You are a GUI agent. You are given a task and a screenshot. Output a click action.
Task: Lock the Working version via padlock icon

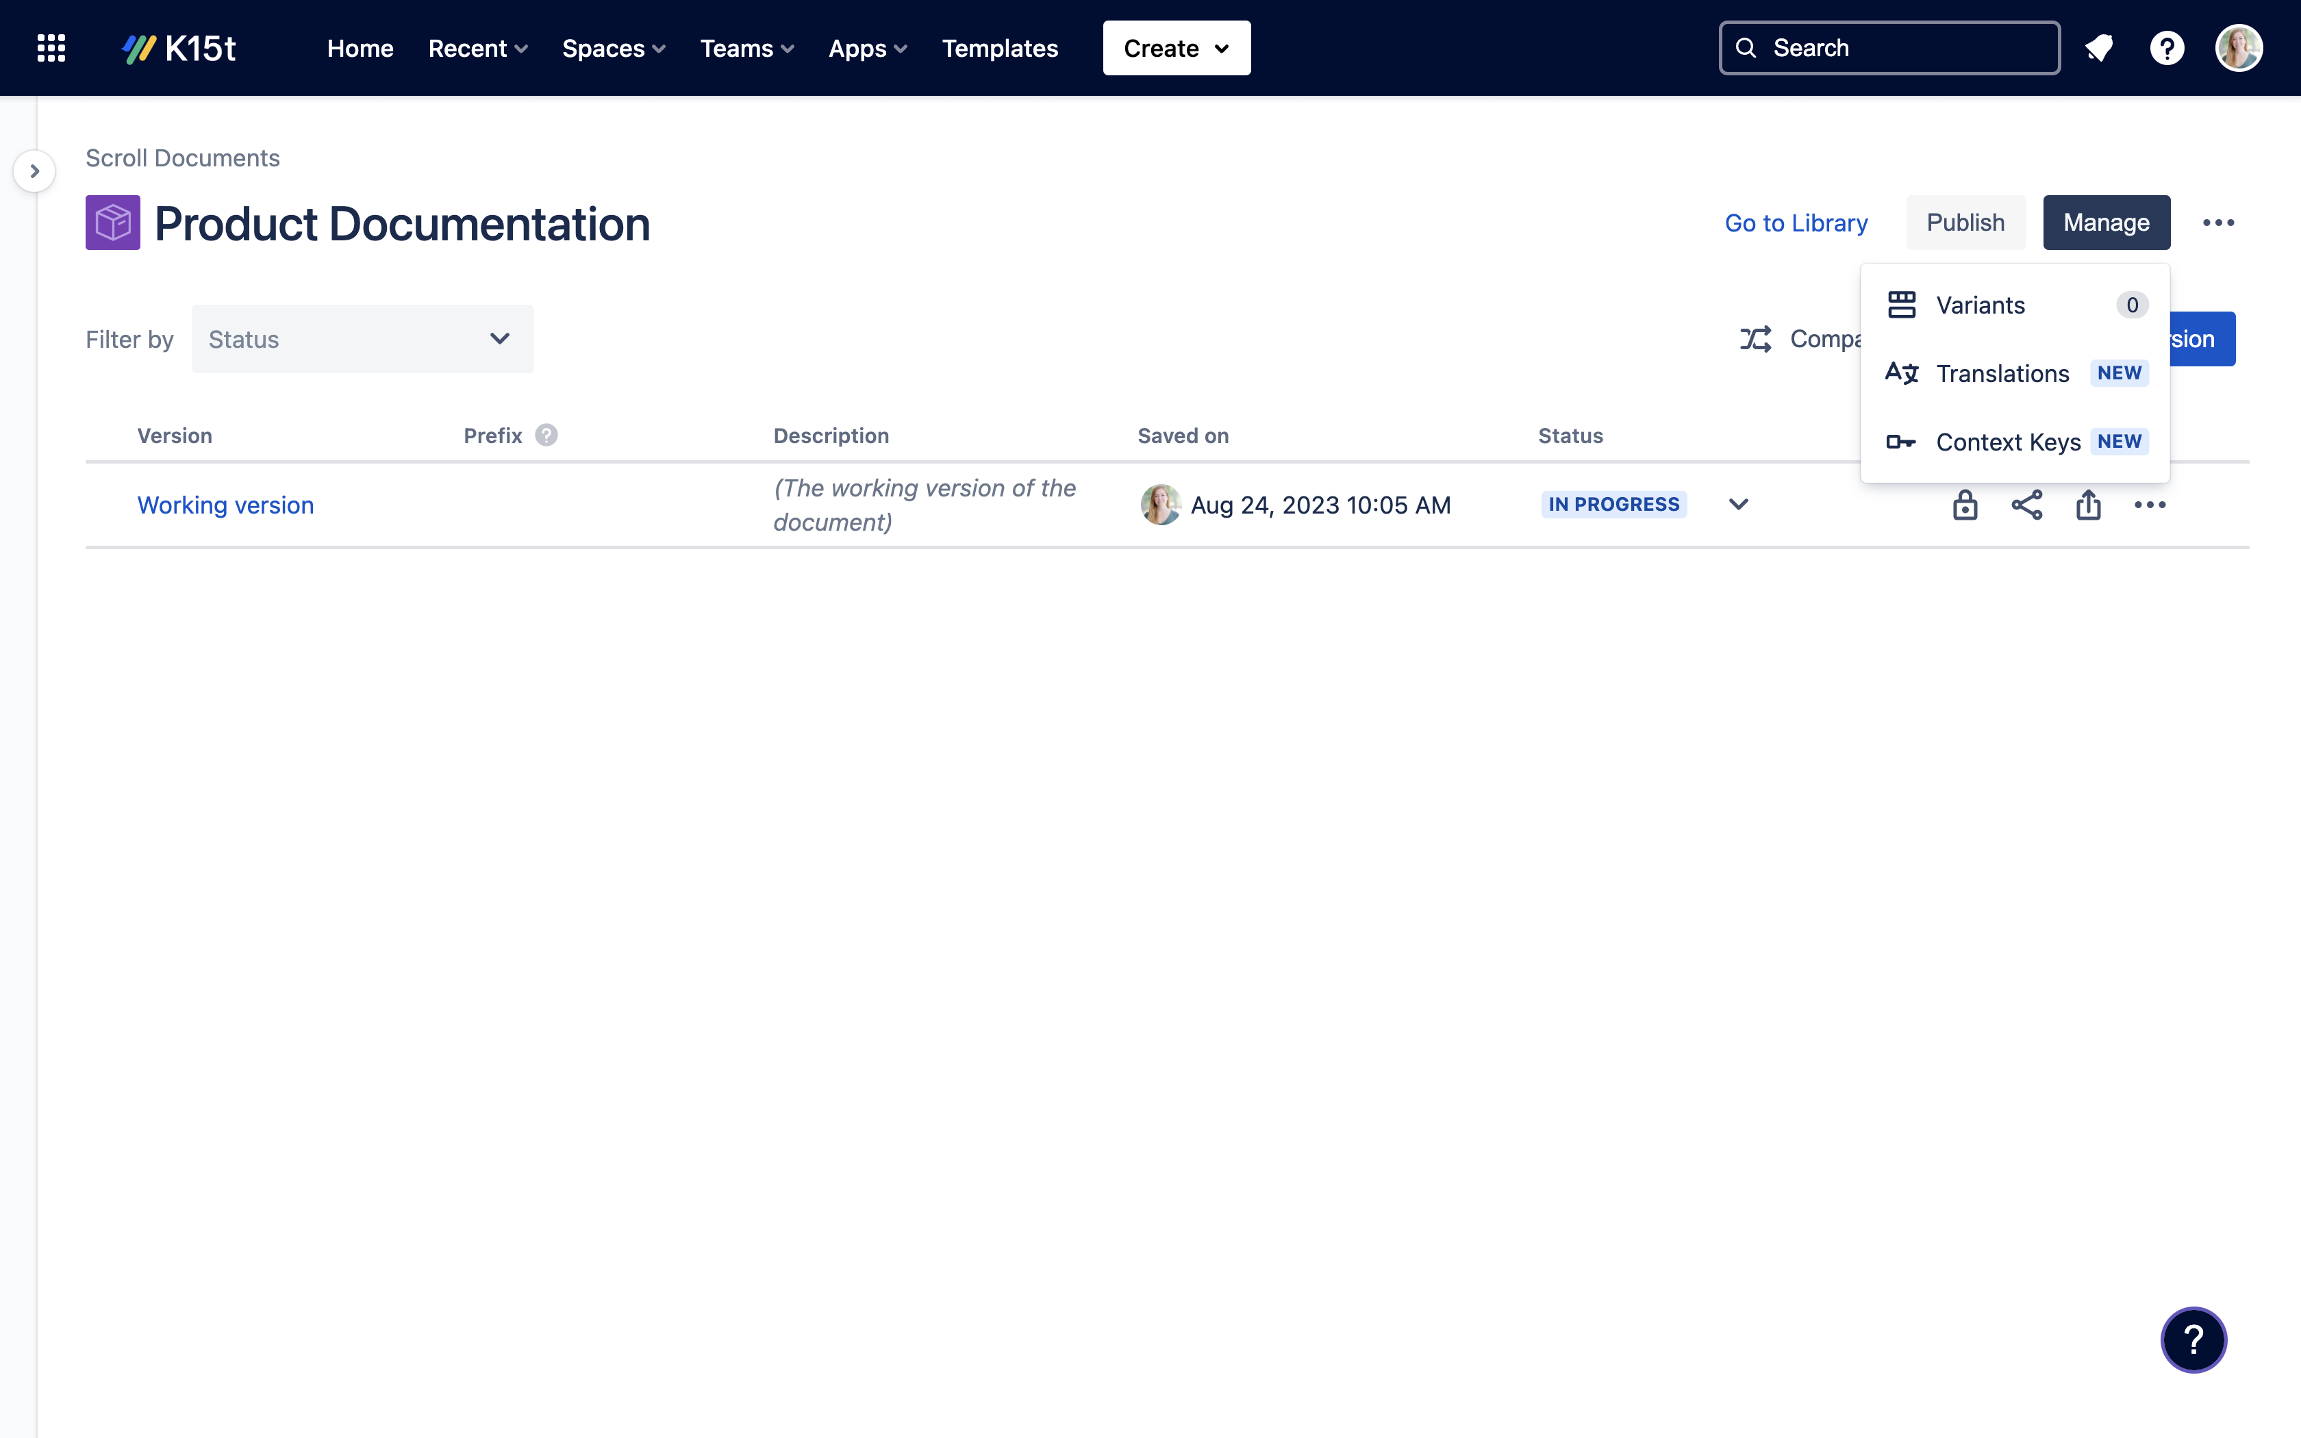click(1964, 505)
